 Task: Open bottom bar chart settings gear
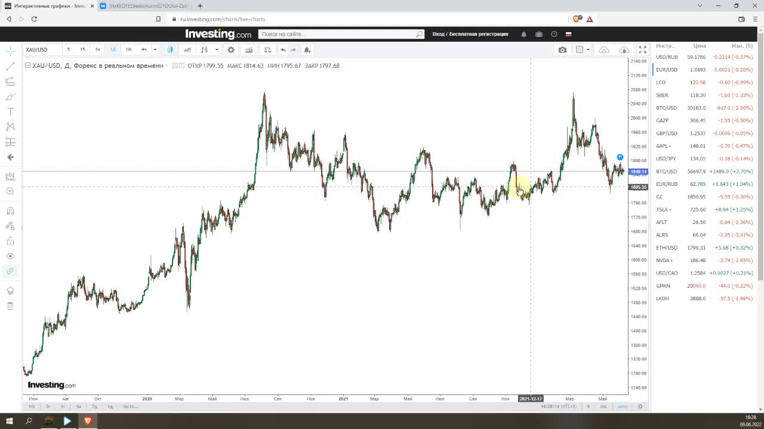[x=640, y=406]
